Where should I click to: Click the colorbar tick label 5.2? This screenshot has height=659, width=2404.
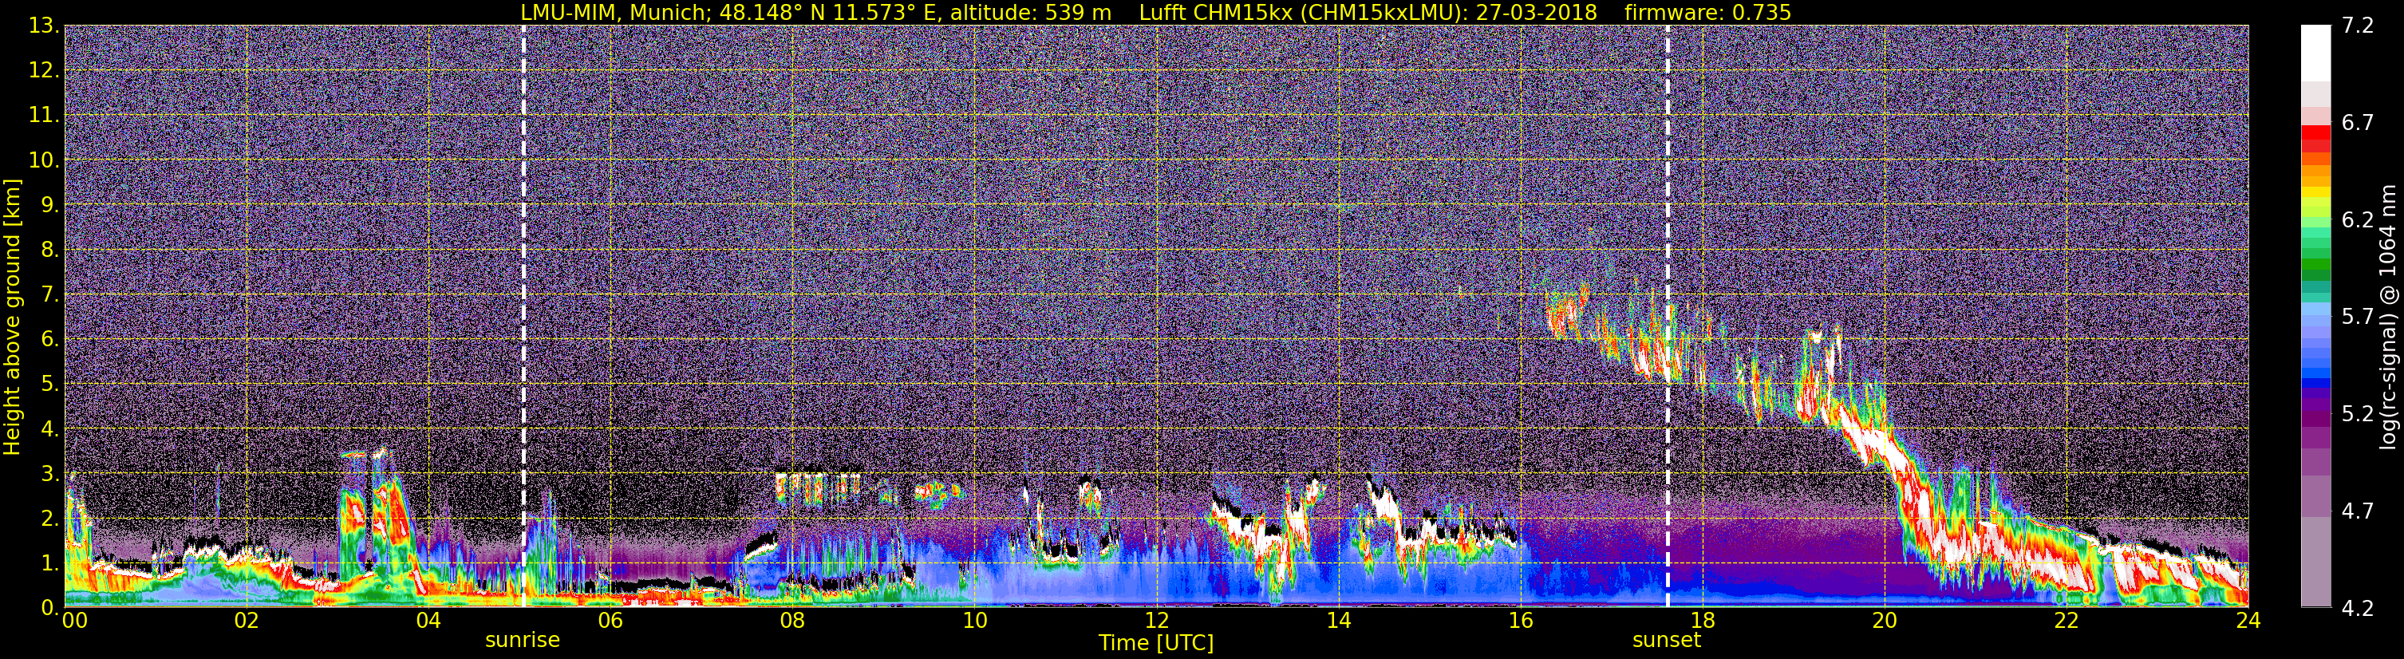(2358, 414)
